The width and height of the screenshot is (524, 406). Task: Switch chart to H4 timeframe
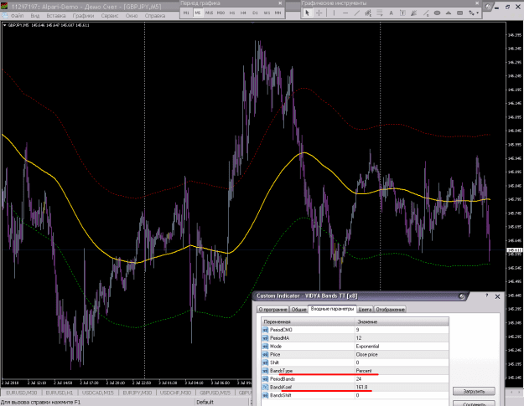pyautogui.click(x=244, y=13)
